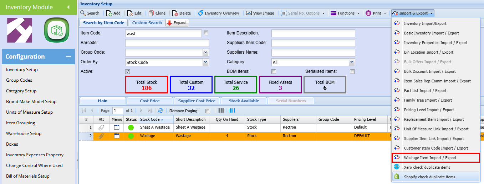This screenshot has height=184, width=484.
Task: Select Basic Inventory Import / Export
Action: click(x=435, y=33)
